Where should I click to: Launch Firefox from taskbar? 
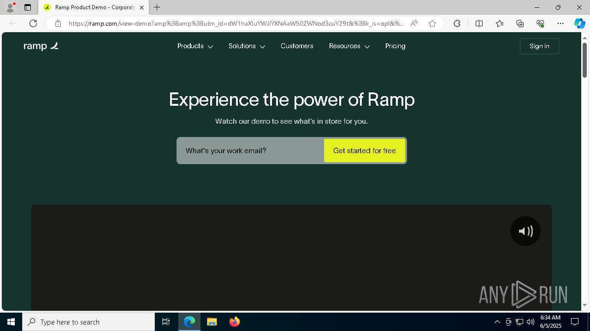click(x=234, y=322)
